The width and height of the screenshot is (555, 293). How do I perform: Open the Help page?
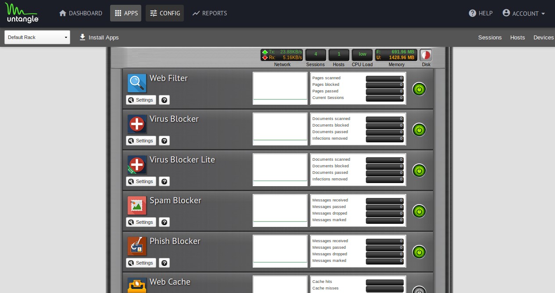tap(481, 13)
